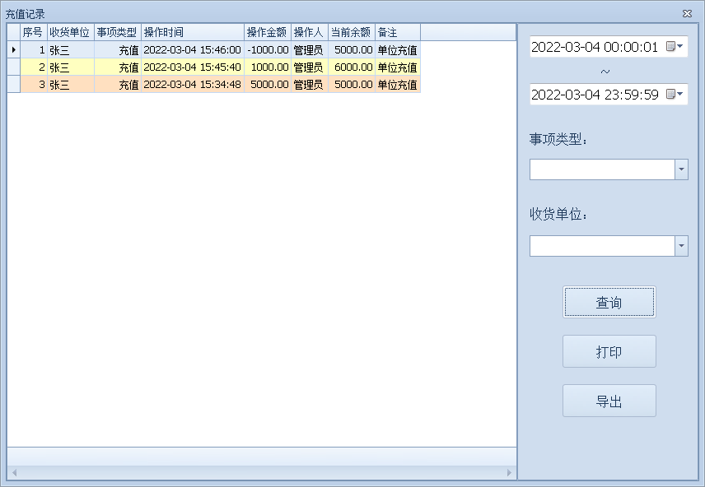Export records with the 导出 button
The image size is (705, 487).
point(609,401)
